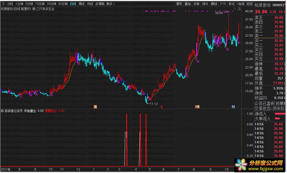Select the 卖四 35.99 ask row
This screenshot has width=287, height=173.
click(x=270, y=22)
